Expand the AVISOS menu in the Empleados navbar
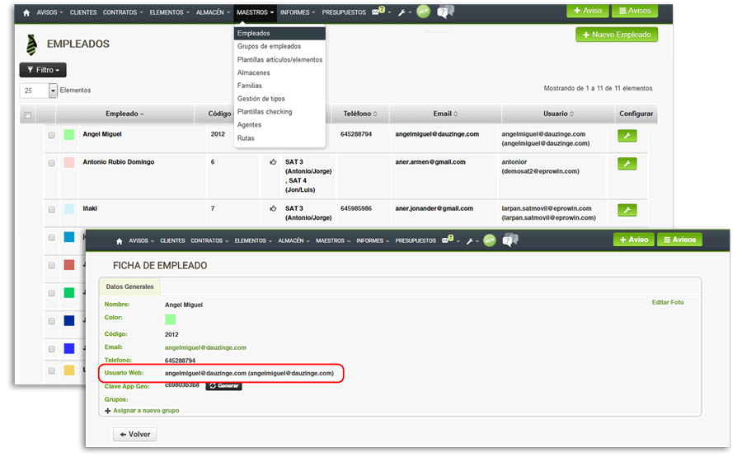Screen dimensions: 742x461 [x=49, y=12]
